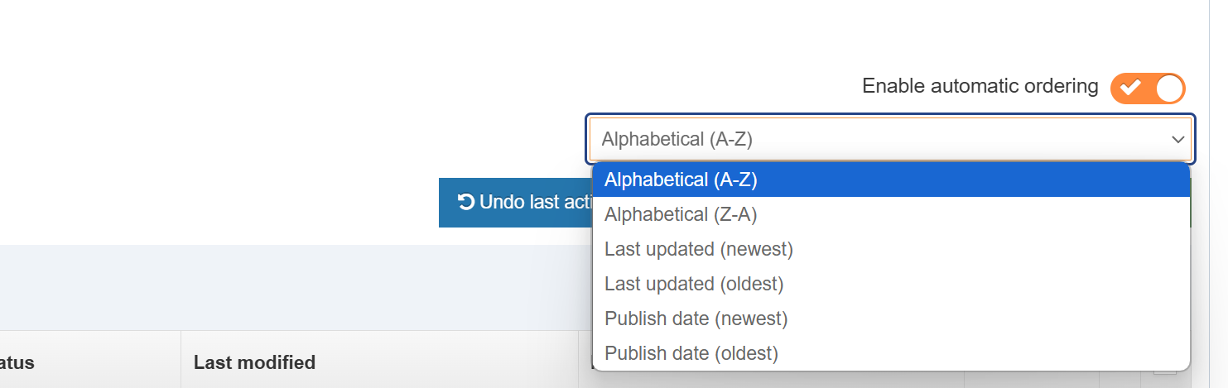The width and height of the screenshot is (1228, 388).
Task: Click the checkmark icon inside the orange switch
Action: point(1130,87)
